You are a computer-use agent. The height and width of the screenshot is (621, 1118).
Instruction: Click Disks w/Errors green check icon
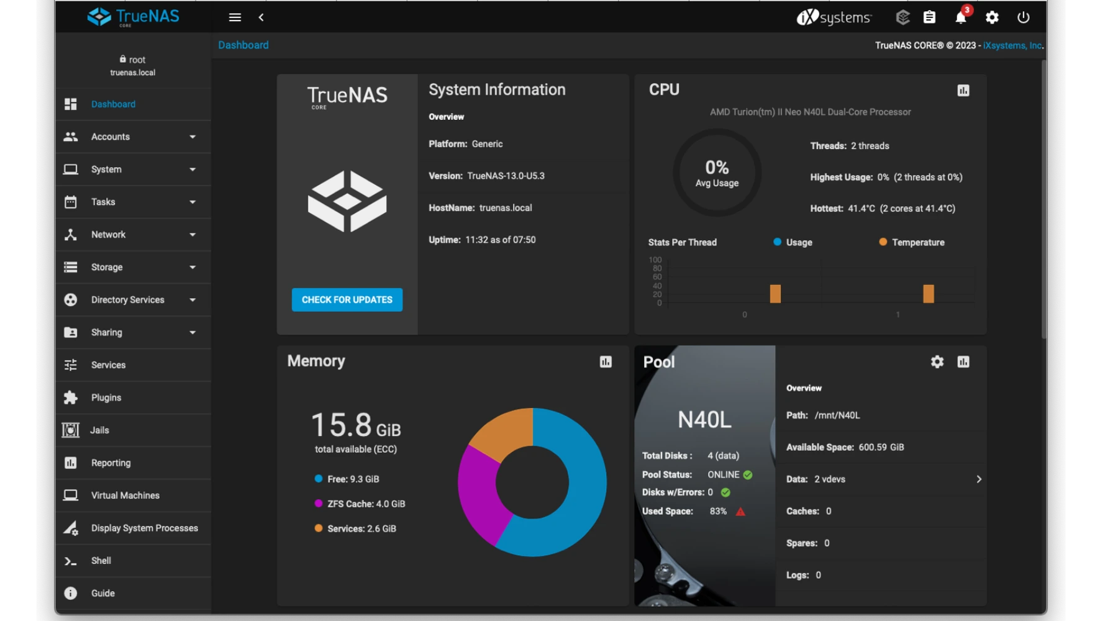pyautogui.click(x=725, y=492)
